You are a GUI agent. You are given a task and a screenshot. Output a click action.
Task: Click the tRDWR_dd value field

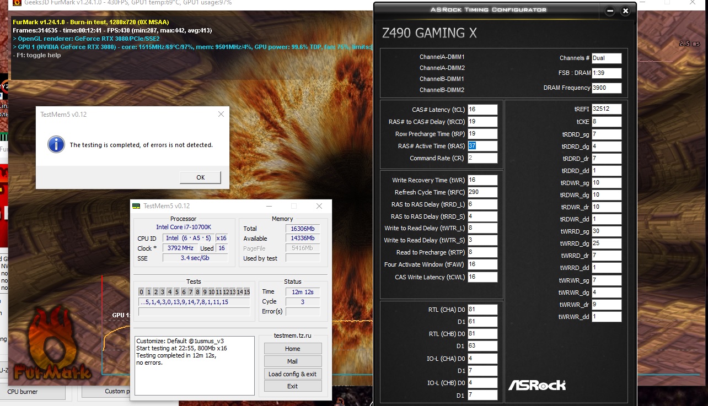pos(607,219)
